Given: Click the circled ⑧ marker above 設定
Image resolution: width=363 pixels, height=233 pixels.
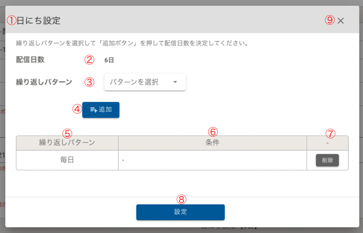Looking at the screenshot, I should (x=181, y=199).
